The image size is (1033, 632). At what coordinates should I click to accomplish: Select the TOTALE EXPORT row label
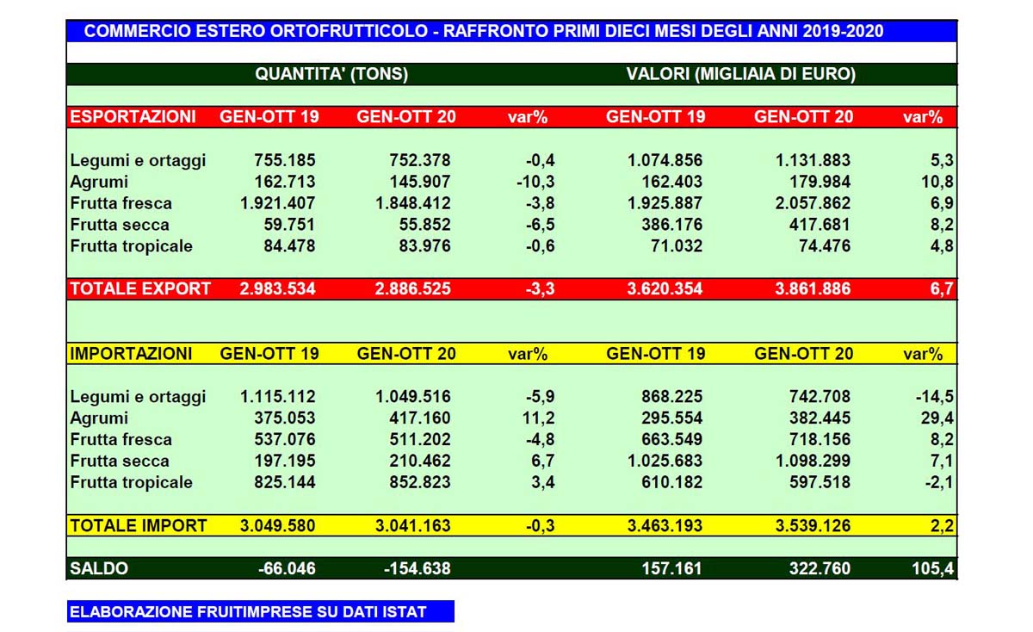tap(139, 289)
